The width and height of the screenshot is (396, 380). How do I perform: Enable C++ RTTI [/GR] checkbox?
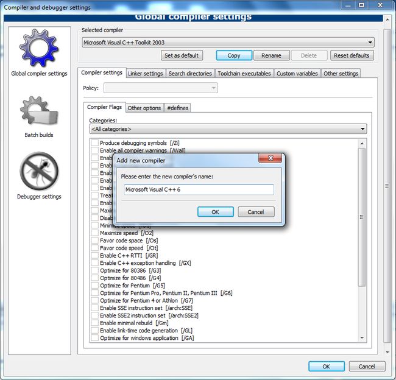[x=94, y=256]
